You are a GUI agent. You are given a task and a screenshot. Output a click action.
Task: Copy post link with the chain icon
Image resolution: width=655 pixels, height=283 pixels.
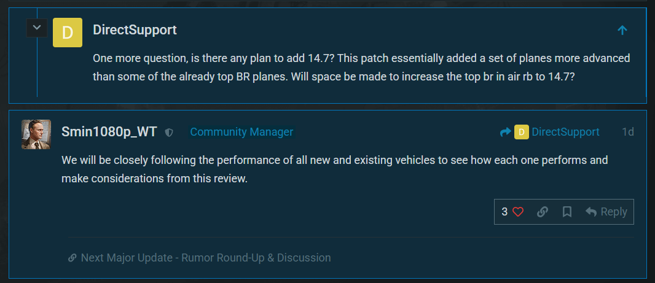click(543, 212)
